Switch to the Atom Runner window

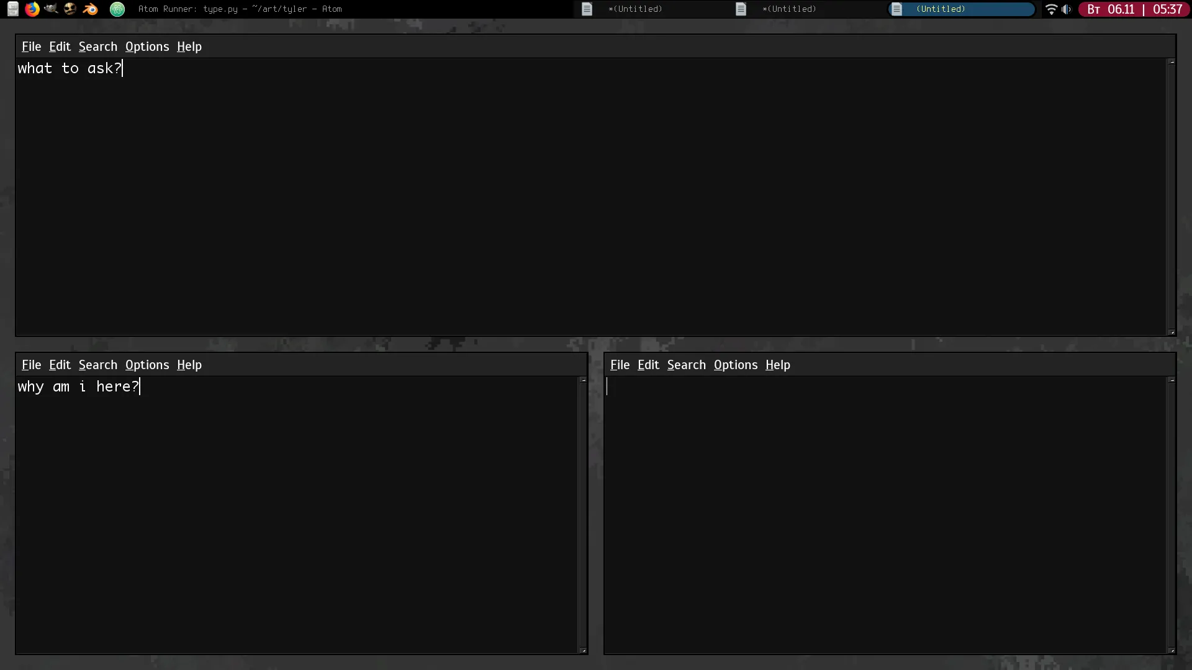click(239, 9)
